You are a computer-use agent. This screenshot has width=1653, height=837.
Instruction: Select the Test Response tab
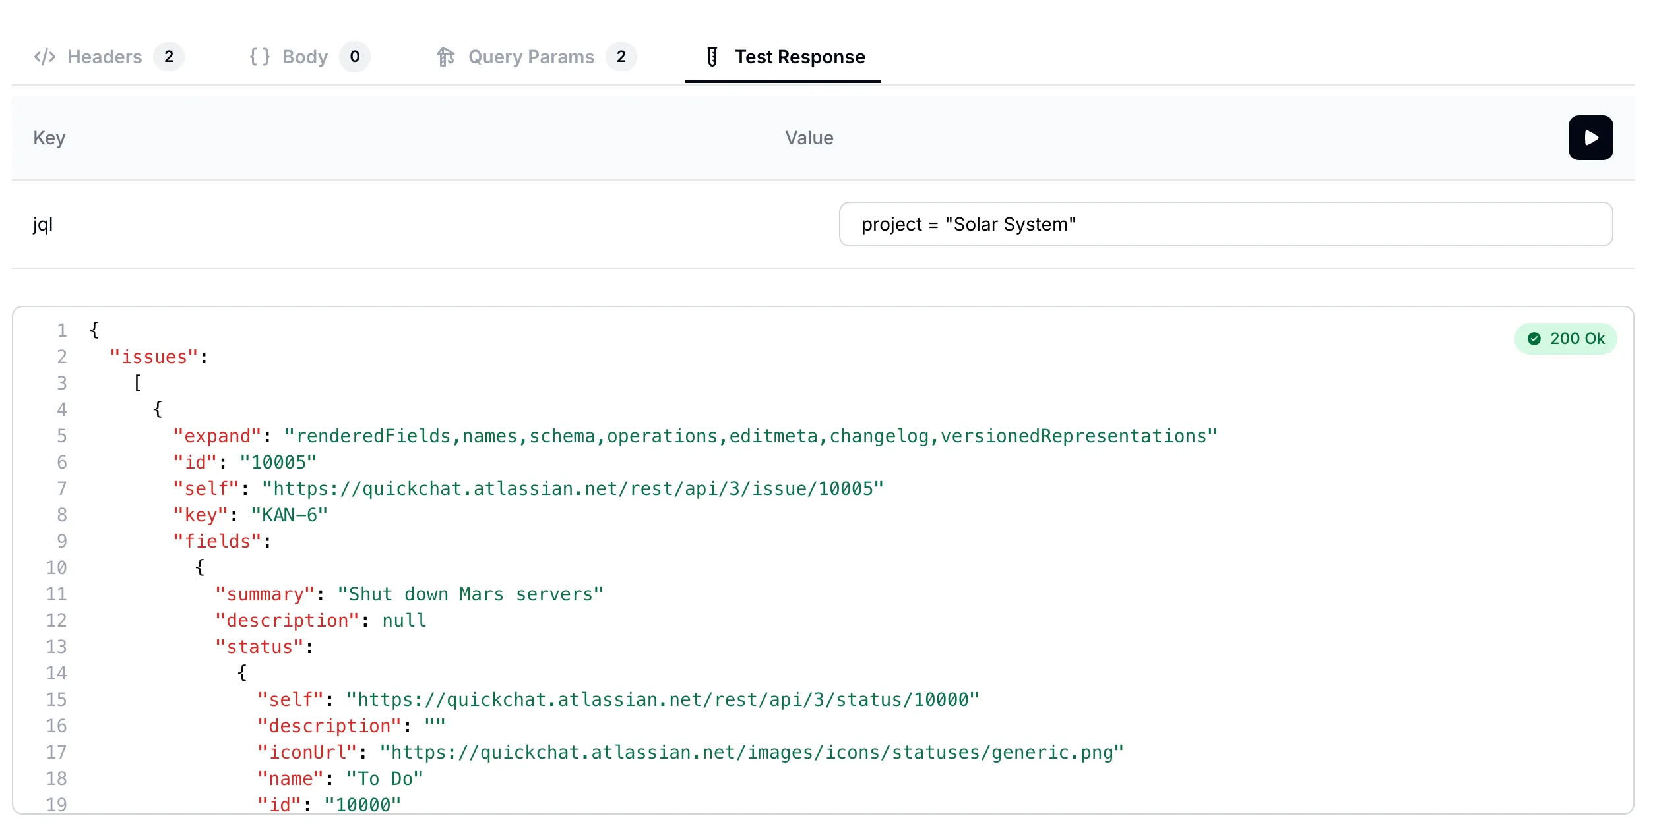(799, 57)
